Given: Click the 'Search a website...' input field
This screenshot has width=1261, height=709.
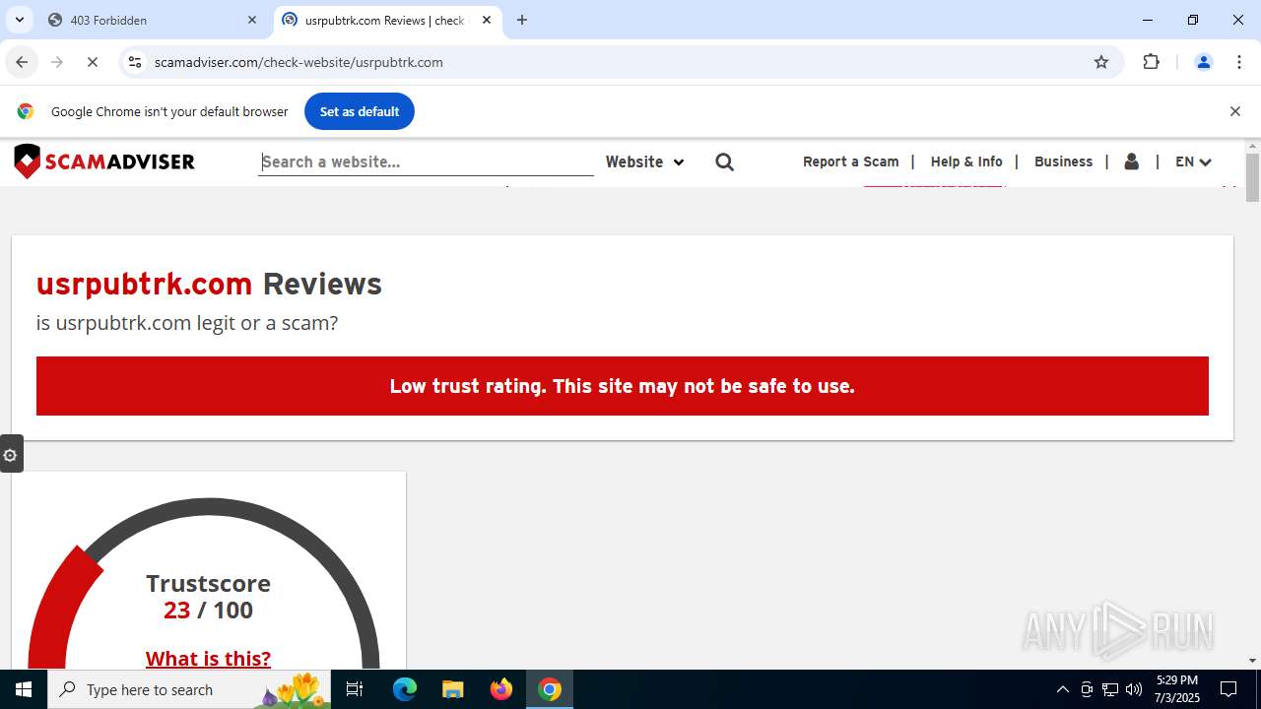Looking at the screenshot, I should click(x=426, y=161).
